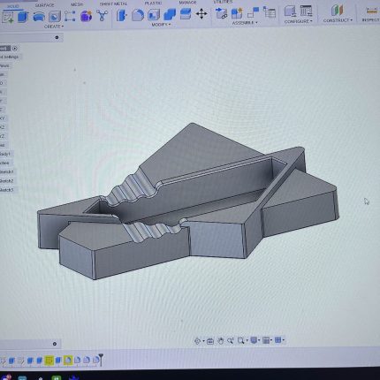Open the Grid and Snaps dropdown arrow
The width and height of the screenshot is (380, 380).
click(x=271, y=340)
